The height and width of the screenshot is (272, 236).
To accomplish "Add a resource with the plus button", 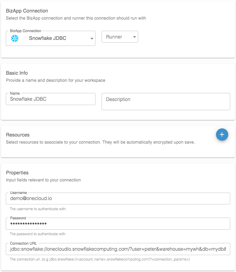I will [x=222, y=135].
